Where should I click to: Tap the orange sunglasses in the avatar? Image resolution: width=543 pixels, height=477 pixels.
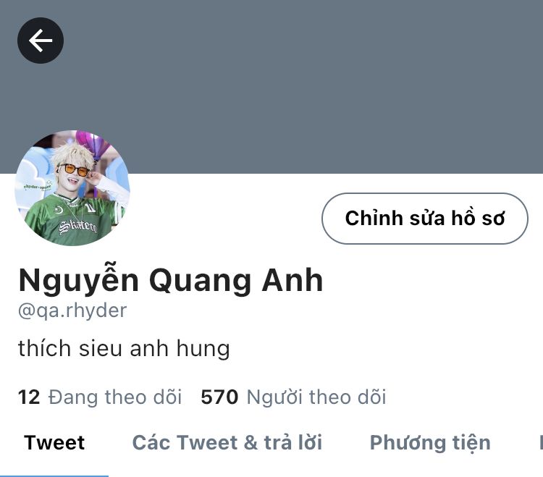(x=73, y=169)
